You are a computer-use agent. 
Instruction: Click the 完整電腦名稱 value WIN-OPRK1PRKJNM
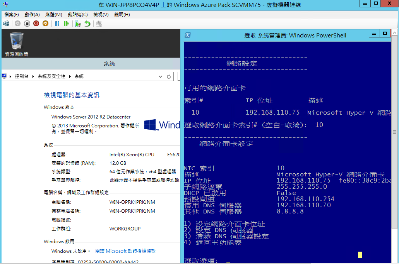coord(132,211)
